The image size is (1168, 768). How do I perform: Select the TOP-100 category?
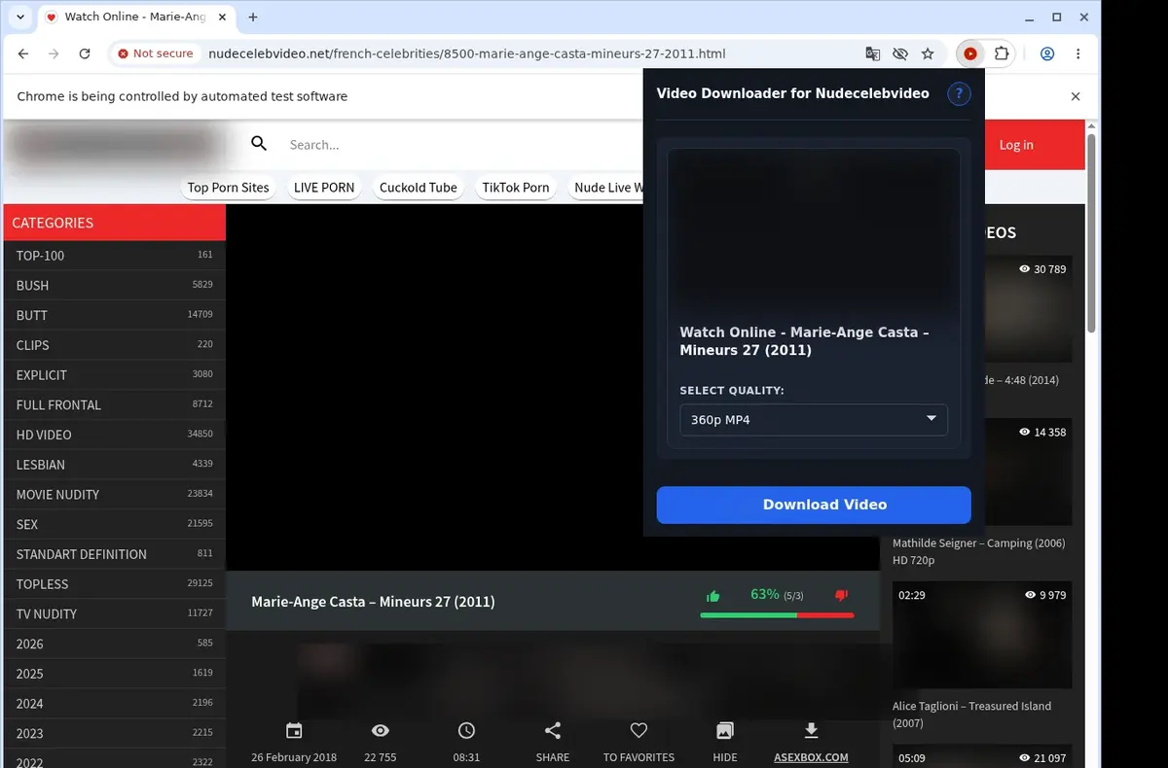114,256
